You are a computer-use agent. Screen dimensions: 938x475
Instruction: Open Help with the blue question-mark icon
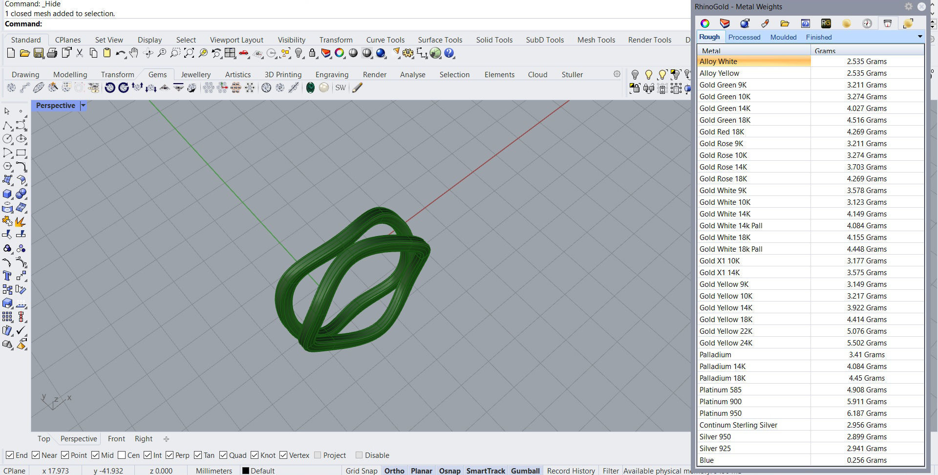click(x=449, y=53)
